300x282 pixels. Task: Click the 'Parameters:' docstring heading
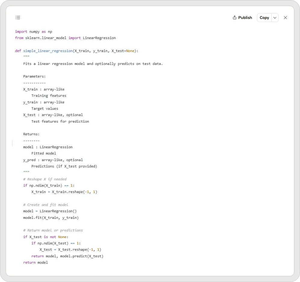pyautogui.click(x=34, y=76)
